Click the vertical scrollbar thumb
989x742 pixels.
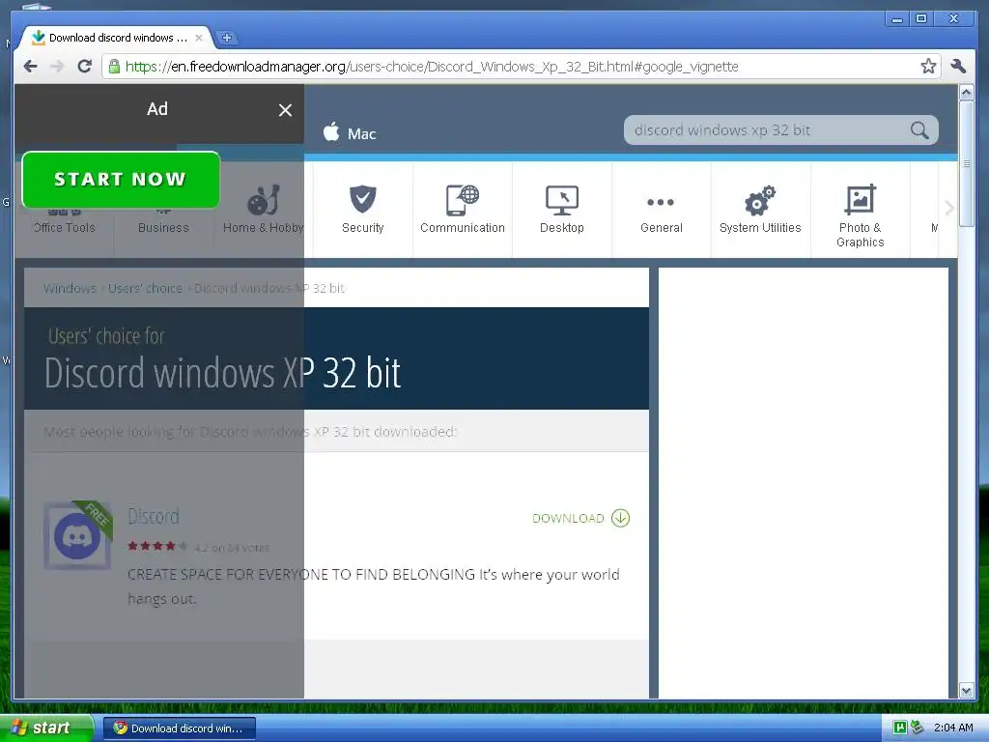tap(966, 163)
